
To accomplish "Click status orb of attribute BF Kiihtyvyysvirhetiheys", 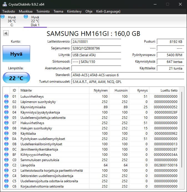I will tap(6, 154).
